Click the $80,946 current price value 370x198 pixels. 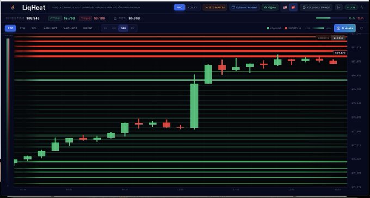(x=33, y=18)
